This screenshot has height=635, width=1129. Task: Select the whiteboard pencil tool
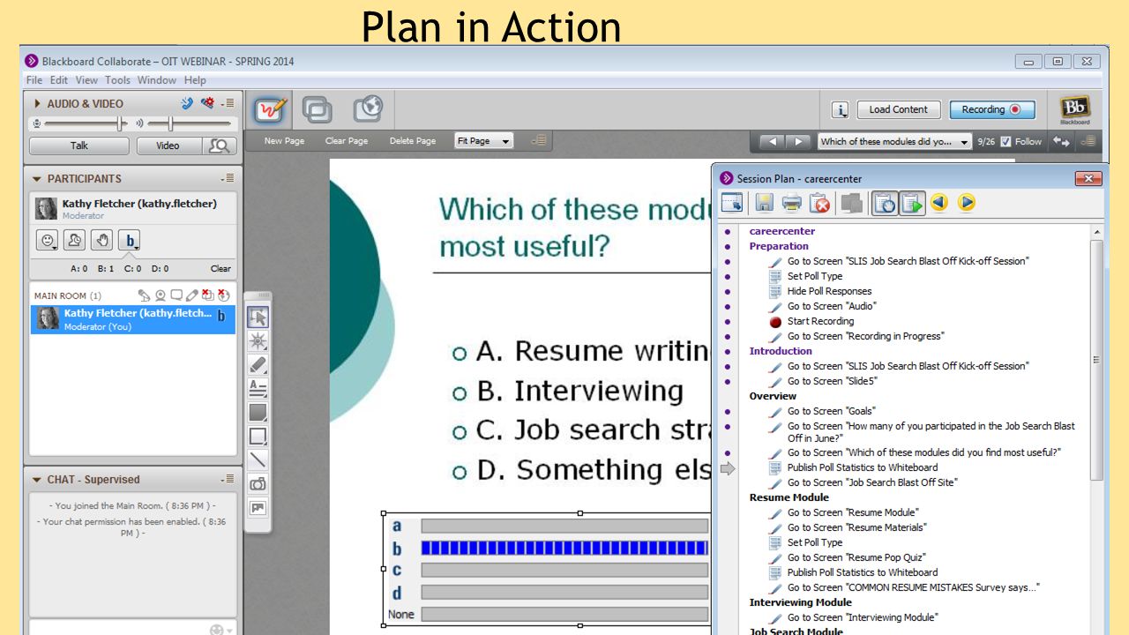point(258,365)
